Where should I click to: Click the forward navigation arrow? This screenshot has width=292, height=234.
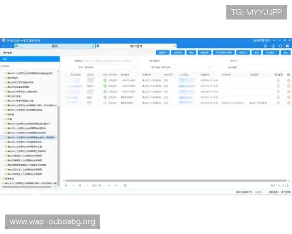11,46
